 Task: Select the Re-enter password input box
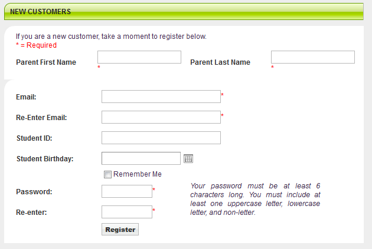127,212
